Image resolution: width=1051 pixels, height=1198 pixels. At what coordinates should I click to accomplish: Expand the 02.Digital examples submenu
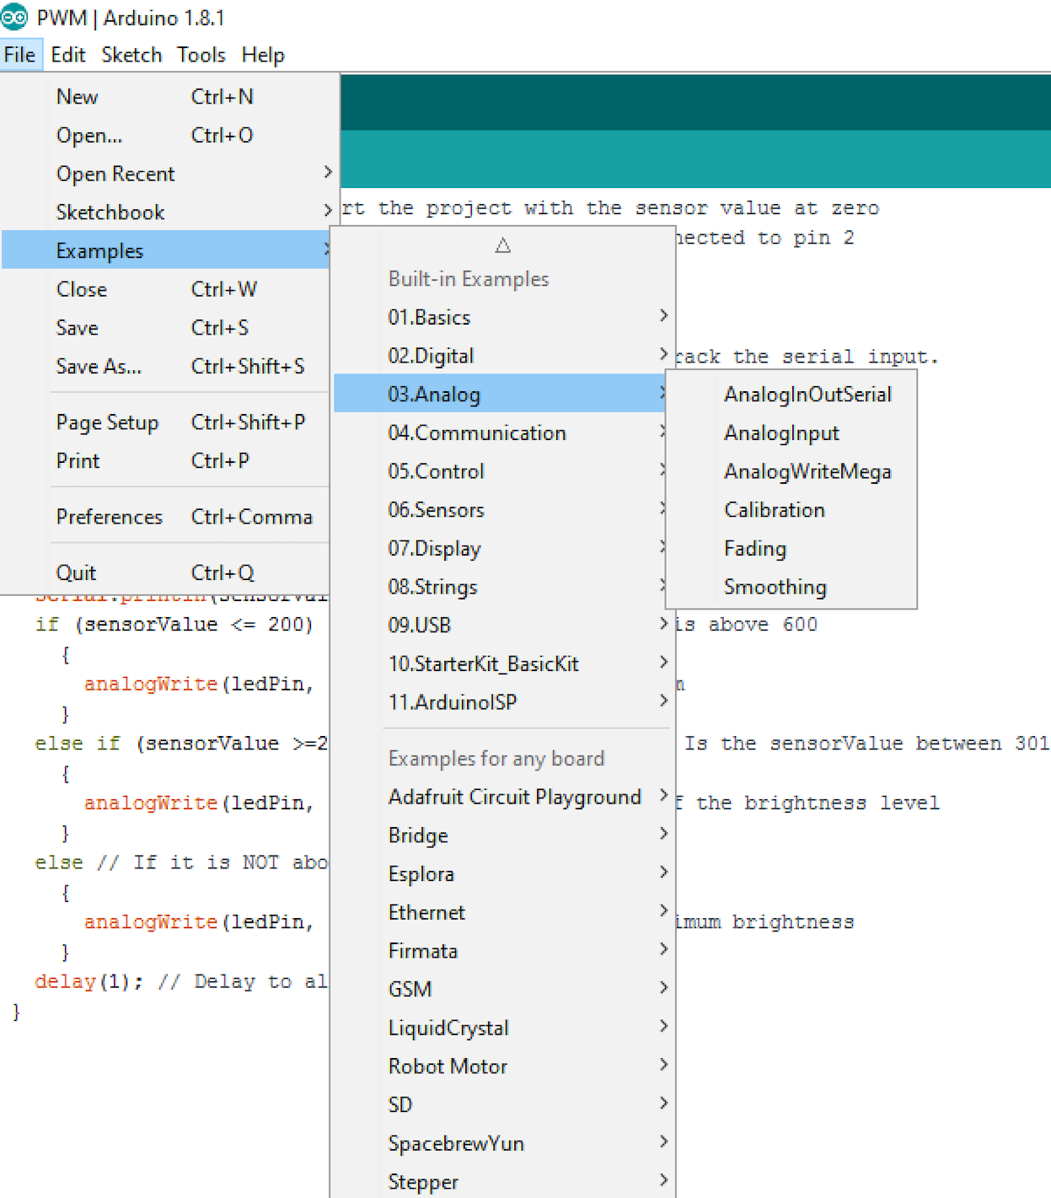[503, 356]
